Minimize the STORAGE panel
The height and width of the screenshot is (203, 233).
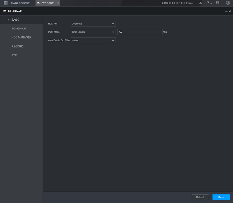tap(226, 11)
